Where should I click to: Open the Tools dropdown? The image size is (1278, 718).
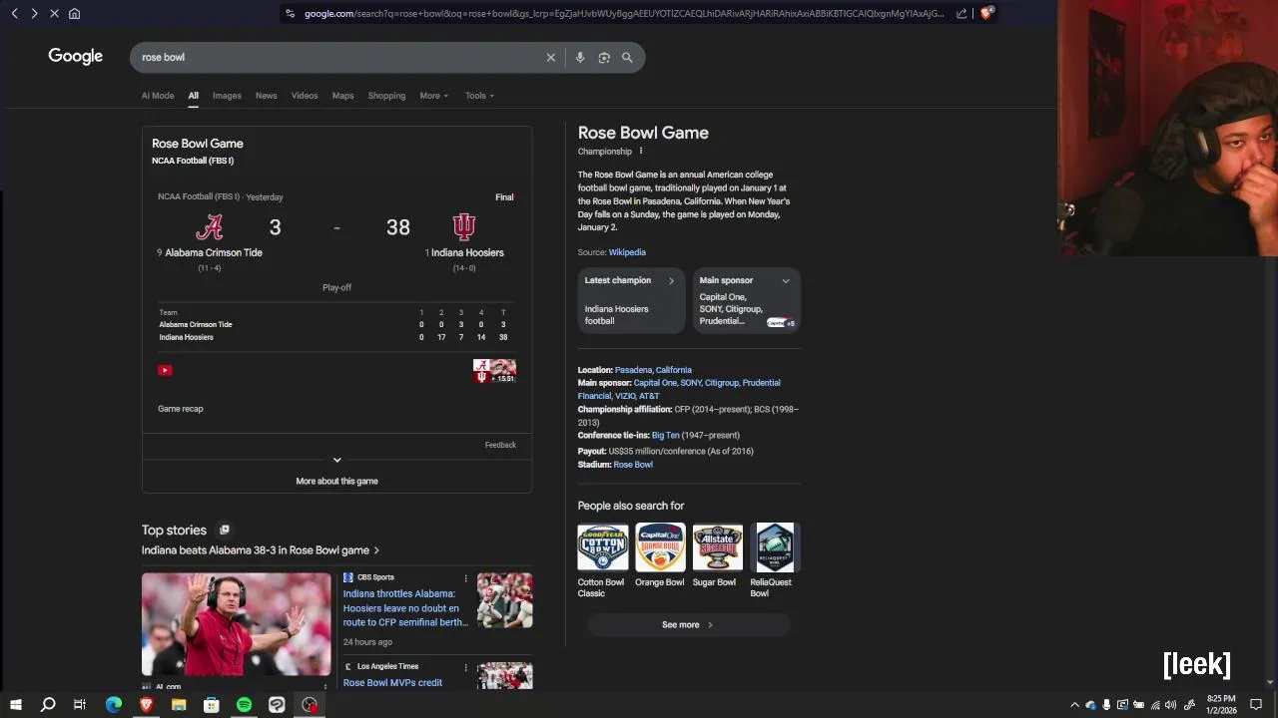[479, 96]
